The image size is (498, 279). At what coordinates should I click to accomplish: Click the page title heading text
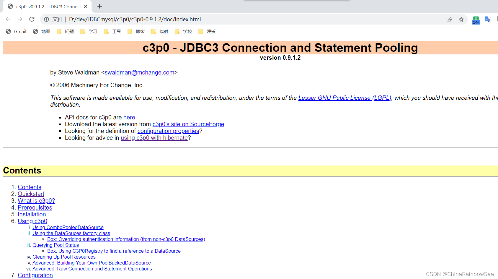(280, 48)
